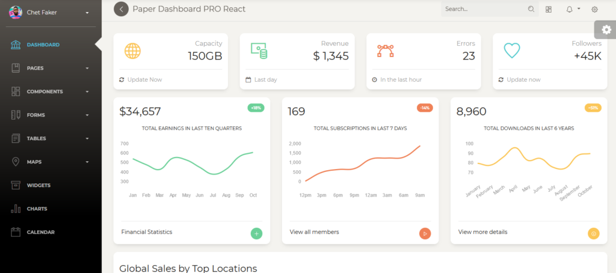Click Total Earnings in Last Ten Quarters title
Image resolution: width=616 pixels, height=273 pixels.
192,128
